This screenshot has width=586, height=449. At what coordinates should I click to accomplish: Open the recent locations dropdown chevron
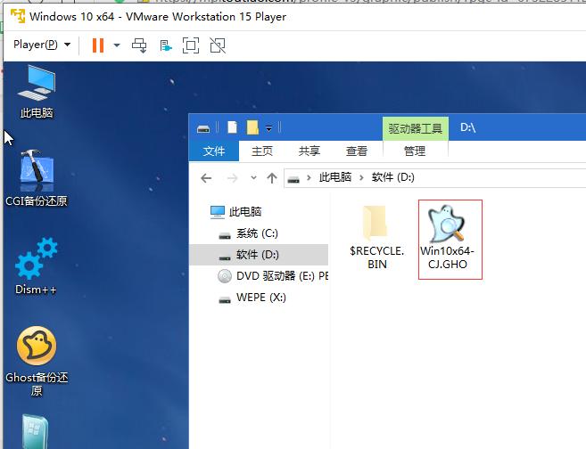253,177
